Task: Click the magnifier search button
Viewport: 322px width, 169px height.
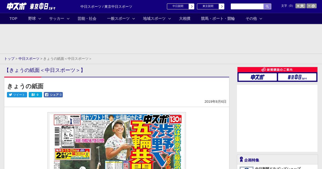Action: click(267, 6)
